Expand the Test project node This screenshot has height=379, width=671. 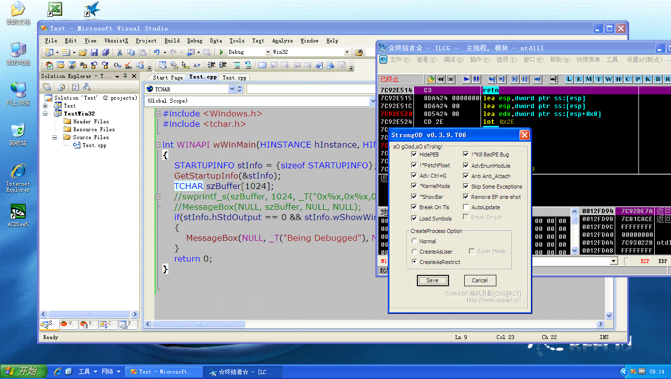tap(45, 106)
